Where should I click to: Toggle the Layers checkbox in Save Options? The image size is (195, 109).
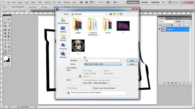(x=83, y=76)
